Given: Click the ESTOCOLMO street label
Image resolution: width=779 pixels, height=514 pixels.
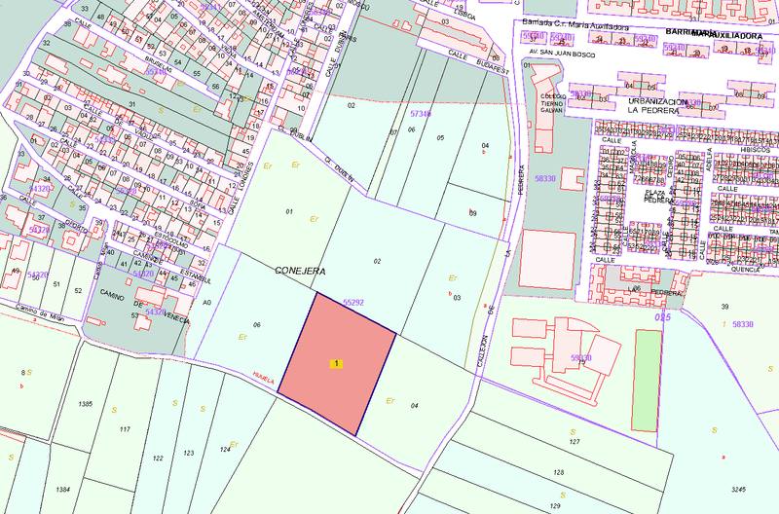Looking at the screenshot, I should click(x=169, y=240).
